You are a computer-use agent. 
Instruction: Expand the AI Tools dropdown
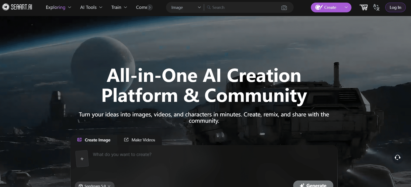[91, 7]
